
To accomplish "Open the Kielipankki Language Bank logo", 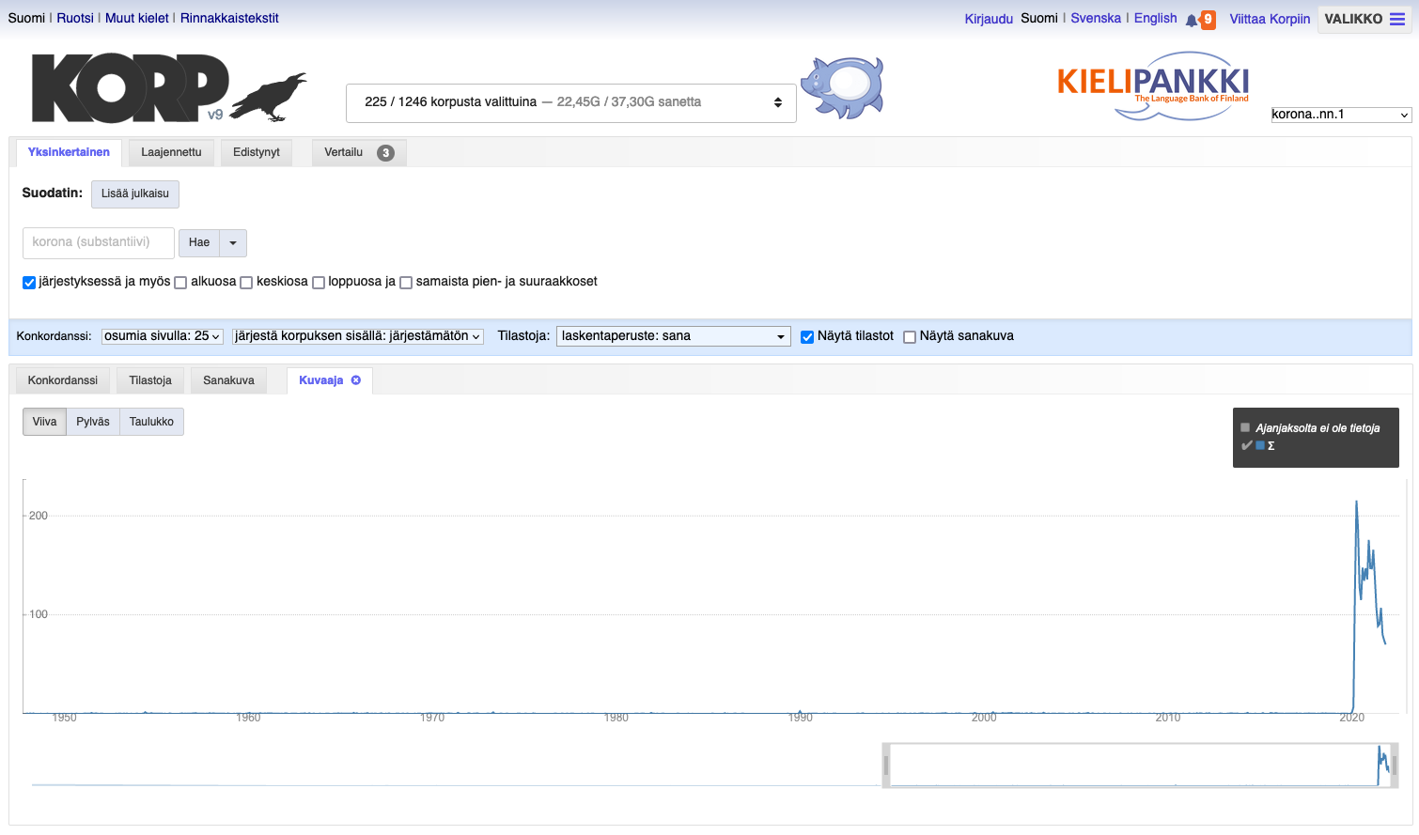I will pyautogui.click(x=1153, y=85).
